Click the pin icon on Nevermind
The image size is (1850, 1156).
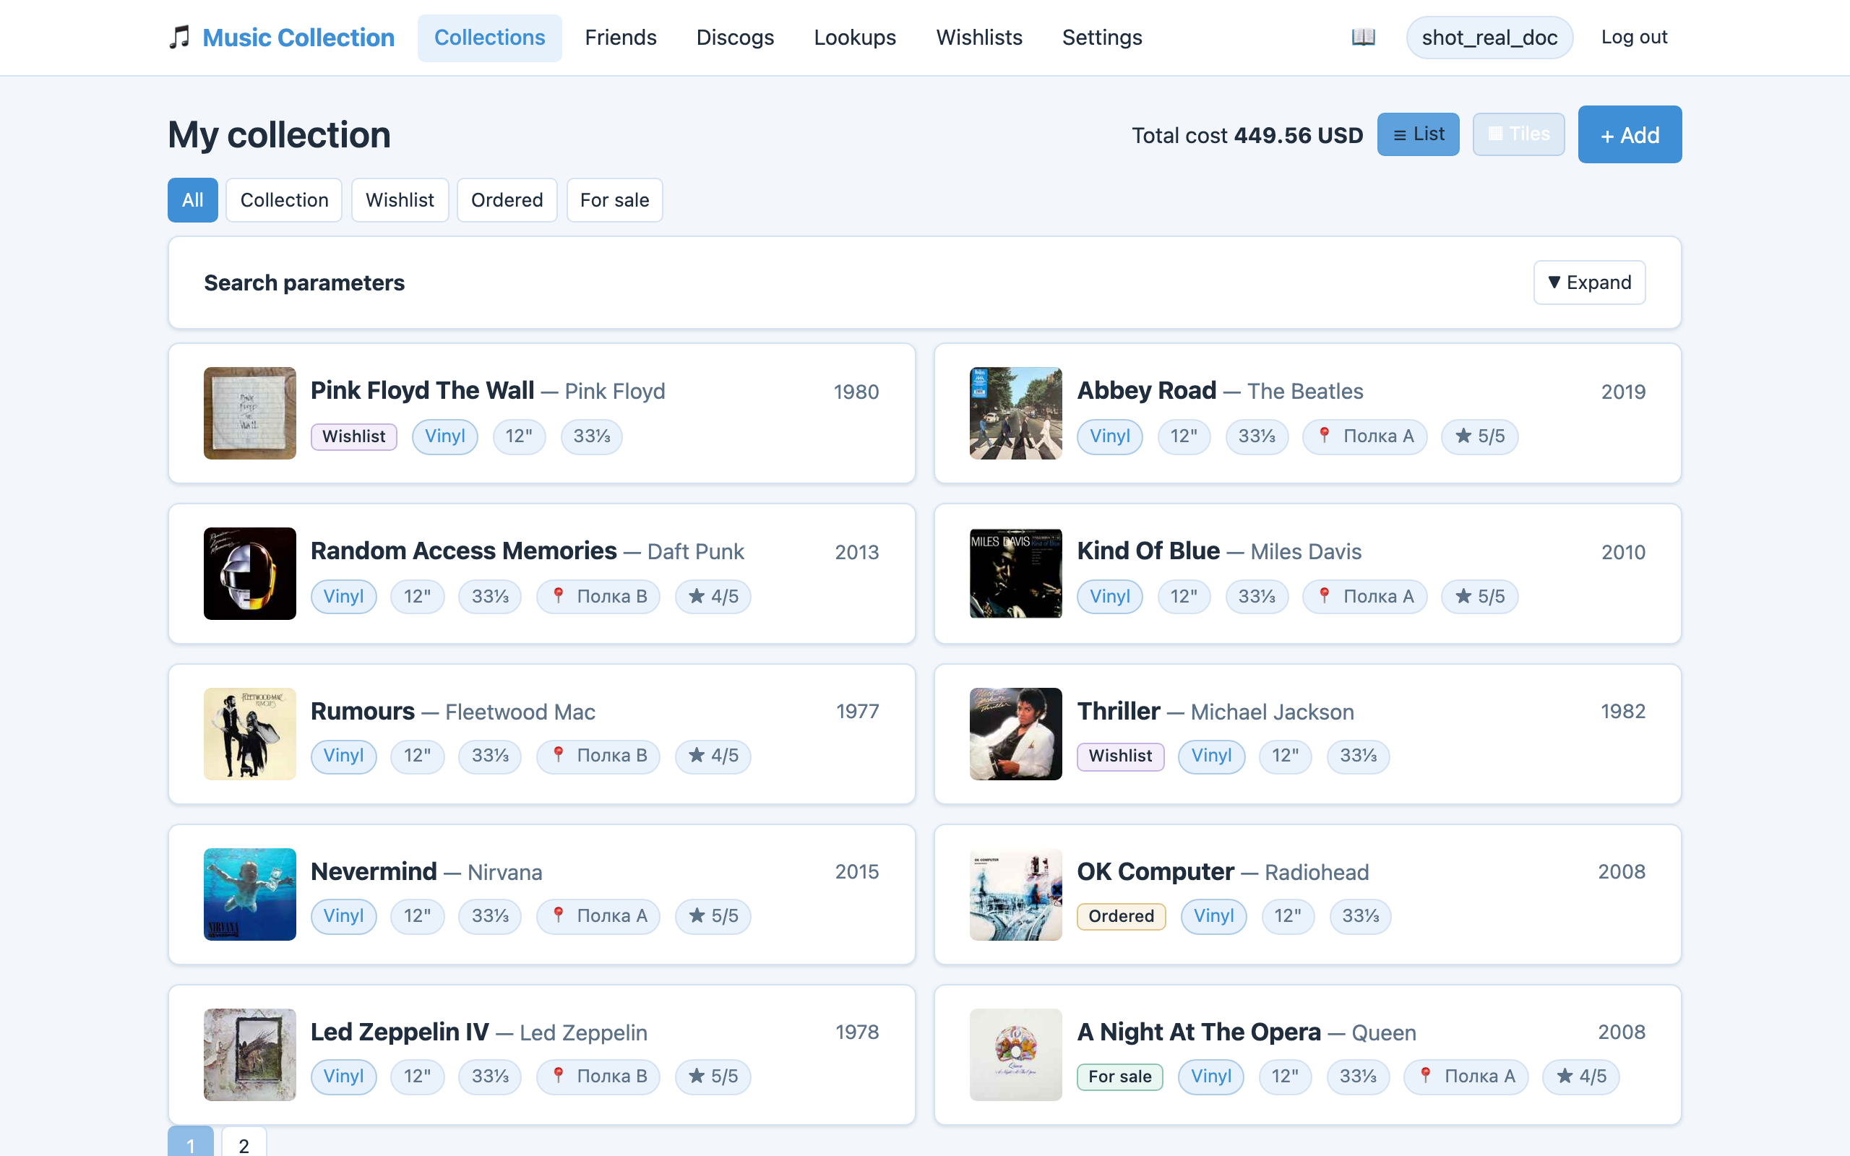click(558, 916)
